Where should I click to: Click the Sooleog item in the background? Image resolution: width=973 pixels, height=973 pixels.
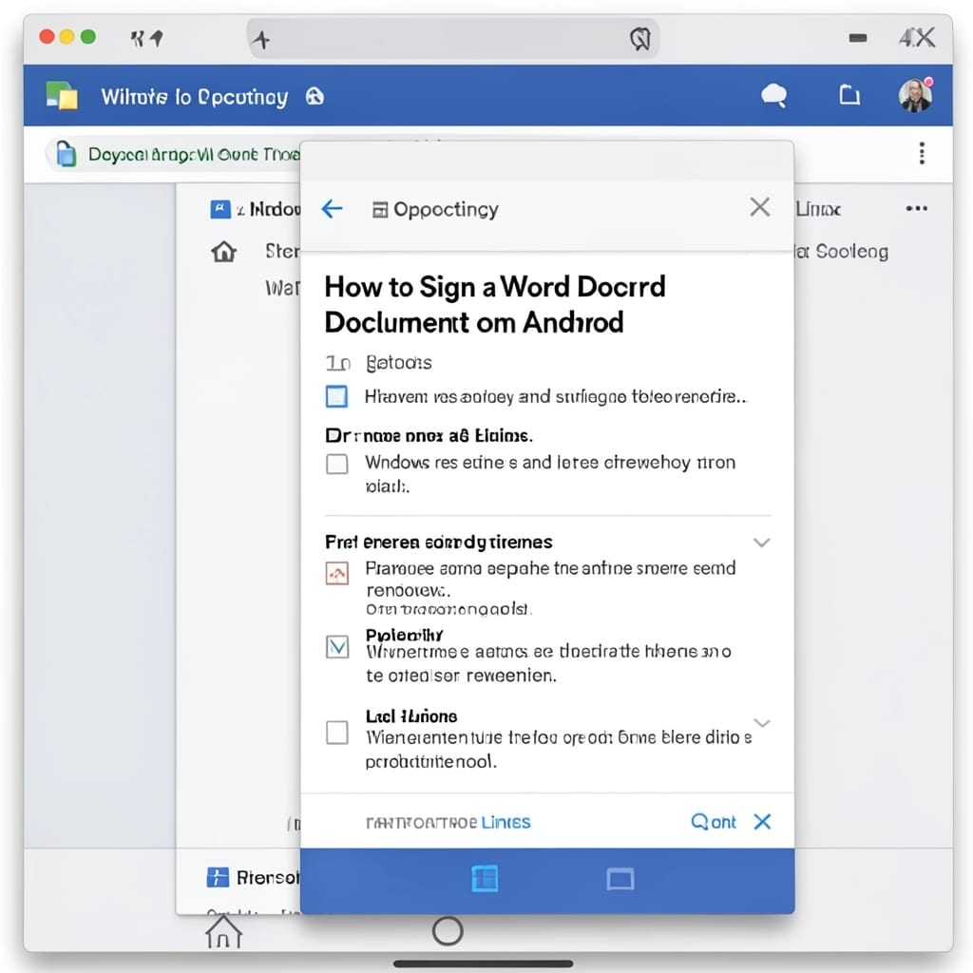pos(851,251)
